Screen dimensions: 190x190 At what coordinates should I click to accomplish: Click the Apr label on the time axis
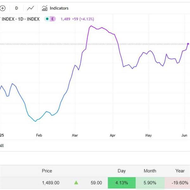[112, 135]
